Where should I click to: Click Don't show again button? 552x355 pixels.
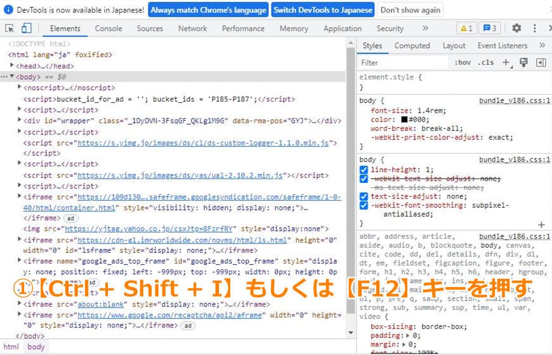click(411, 10)
